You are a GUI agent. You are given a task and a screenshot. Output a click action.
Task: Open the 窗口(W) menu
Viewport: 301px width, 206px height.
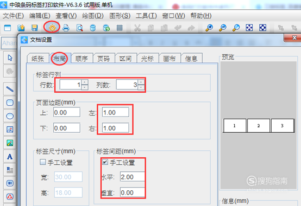(x=173, y=16)
